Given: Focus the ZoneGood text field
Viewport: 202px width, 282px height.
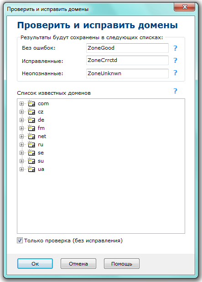Looking at the screenshot, I should [x=127, y=48].
